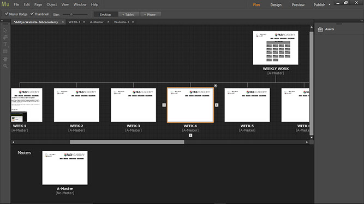Screen dimensions: 364x204
Task: Open the Window menu
Action: 80,5
